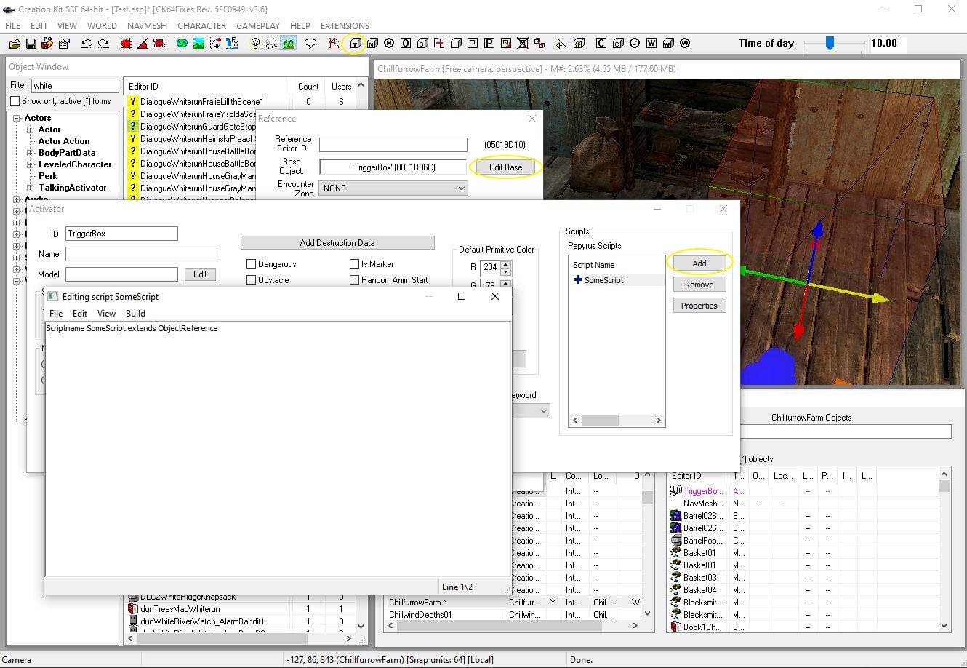
Task: Expand the SomeScript plus icon
Action: [x=578, y=280]
